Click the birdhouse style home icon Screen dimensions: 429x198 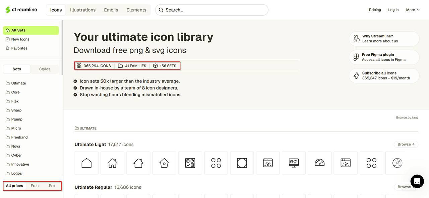coord(164,163)
